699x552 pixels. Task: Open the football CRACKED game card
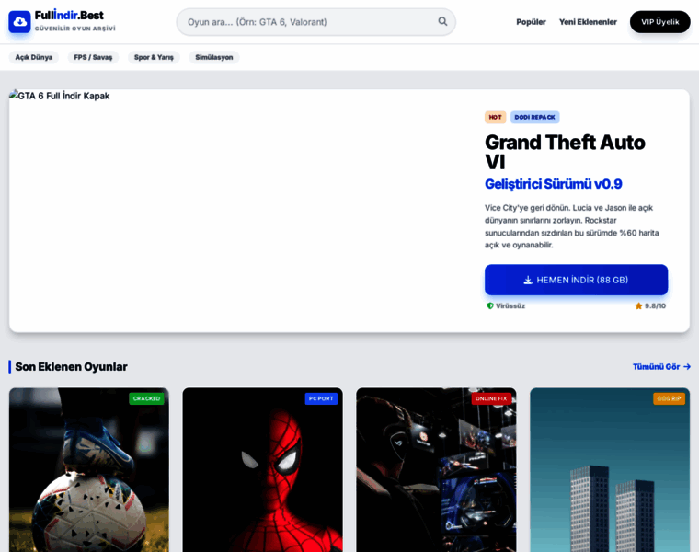tap(89, 469)
